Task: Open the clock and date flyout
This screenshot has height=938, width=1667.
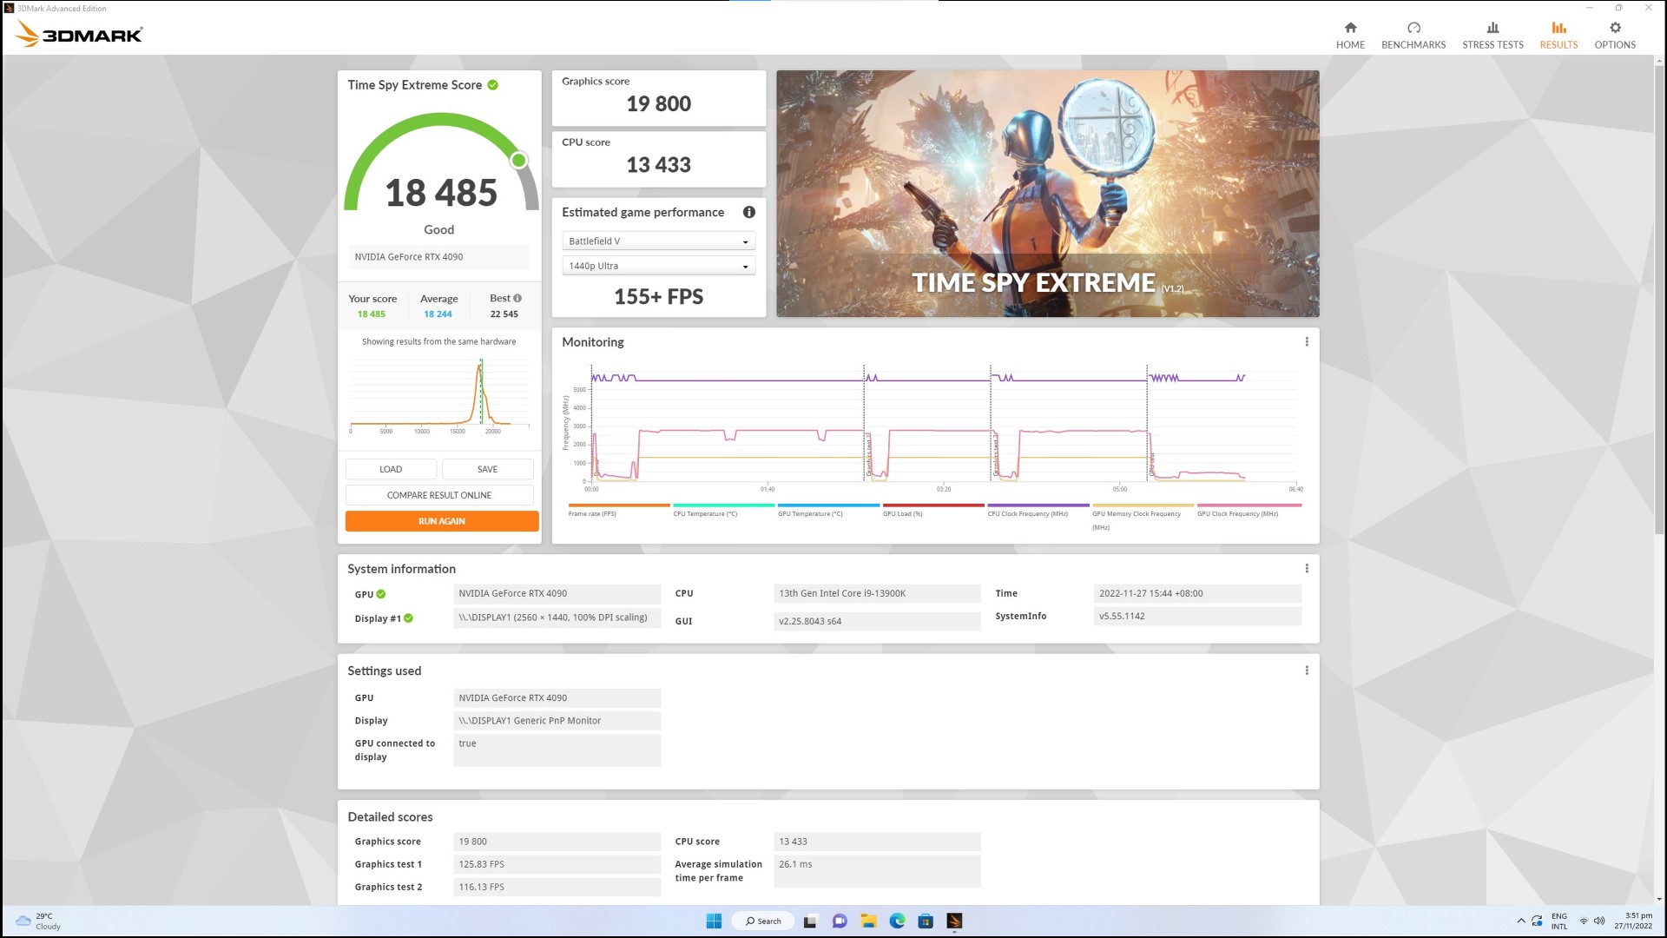Action: [x=1633, y=921]
